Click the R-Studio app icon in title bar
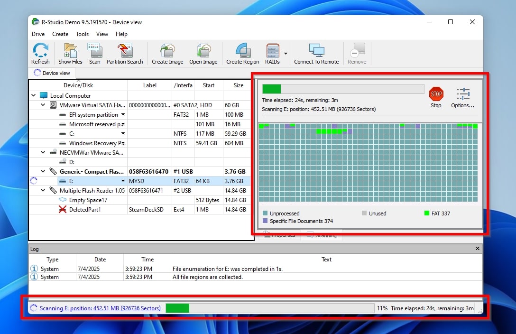This screenshot has height=334, width=516. (x=35, y=22)
